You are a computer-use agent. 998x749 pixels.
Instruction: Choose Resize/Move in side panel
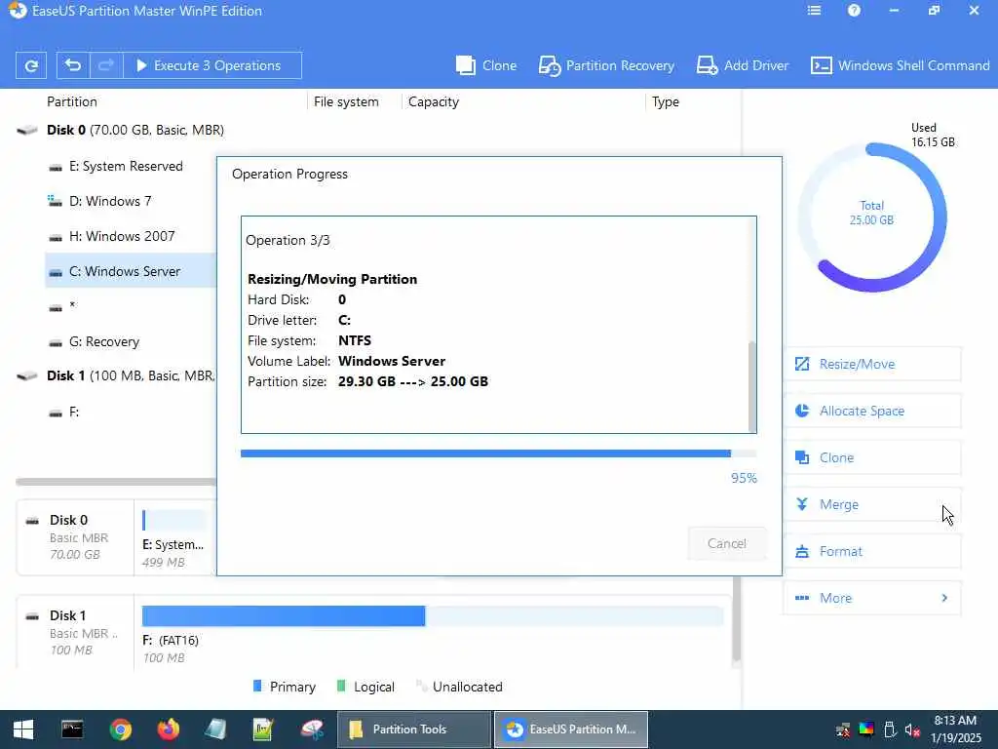pyautogui.click(x=872, y=365)
